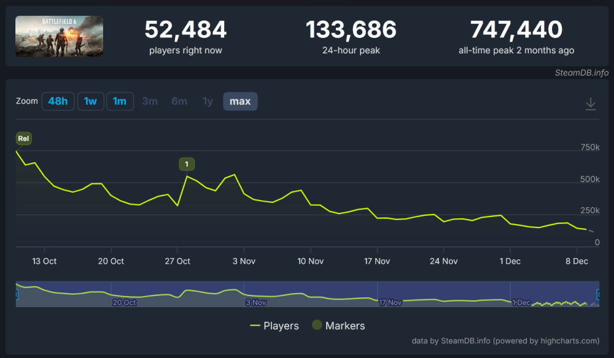Grab the left navigator range handle
Image resolution: width=614 pixels, height=358 pixels.
point(17,294)
